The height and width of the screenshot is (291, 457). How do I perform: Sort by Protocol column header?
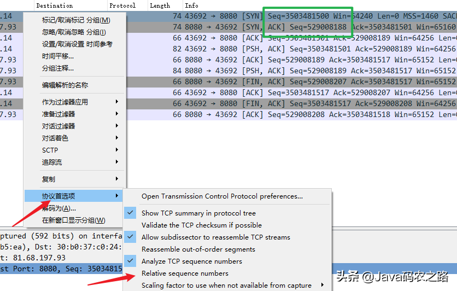[x=128, y=5]
